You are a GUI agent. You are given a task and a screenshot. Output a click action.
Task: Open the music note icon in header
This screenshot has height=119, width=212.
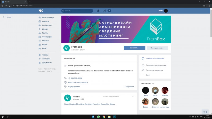coord(104,11)
